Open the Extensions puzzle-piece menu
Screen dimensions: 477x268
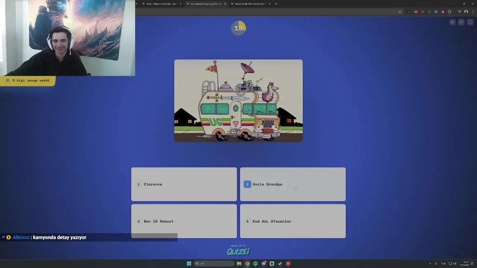coord(449,12)
